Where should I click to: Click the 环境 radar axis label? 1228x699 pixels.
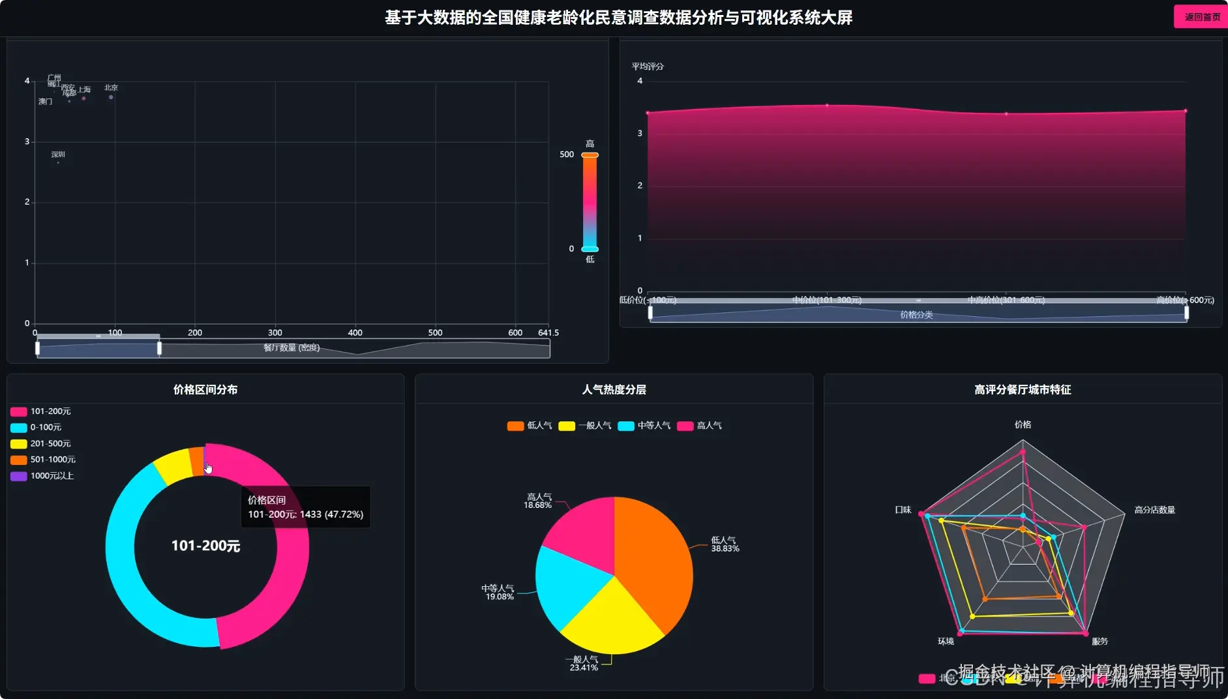click(x=946, y=642)
